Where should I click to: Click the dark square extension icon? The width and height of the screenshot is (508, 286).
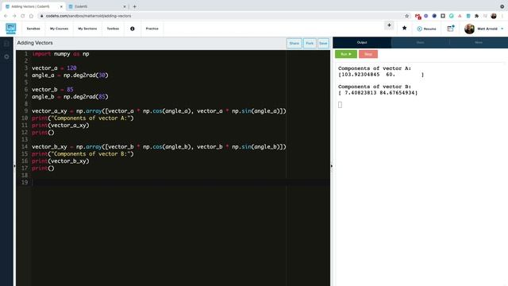(x=443, y=16)
